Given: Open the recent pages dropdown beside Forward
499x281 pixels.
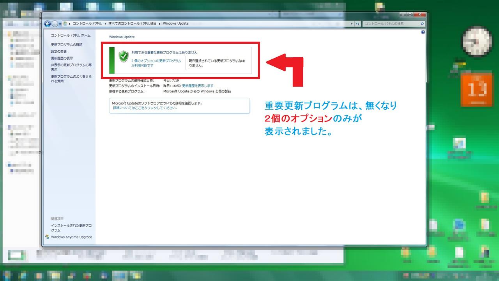Looking at the screenshot, I should coord(60,24).
